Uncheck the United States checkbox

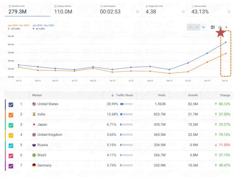pyautogui.click(x=11, y=105)
